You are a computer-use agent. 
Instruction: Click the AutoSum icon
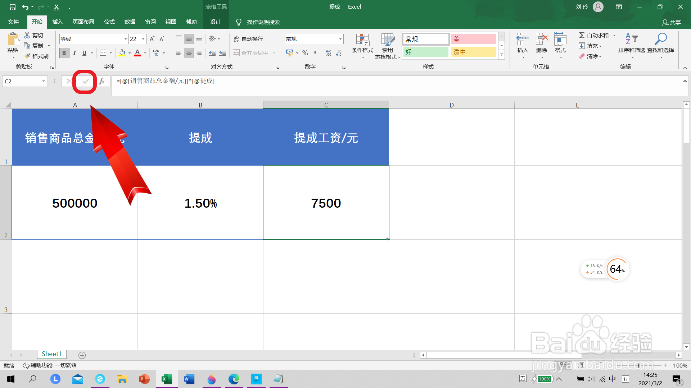click(x=582, y=35)
